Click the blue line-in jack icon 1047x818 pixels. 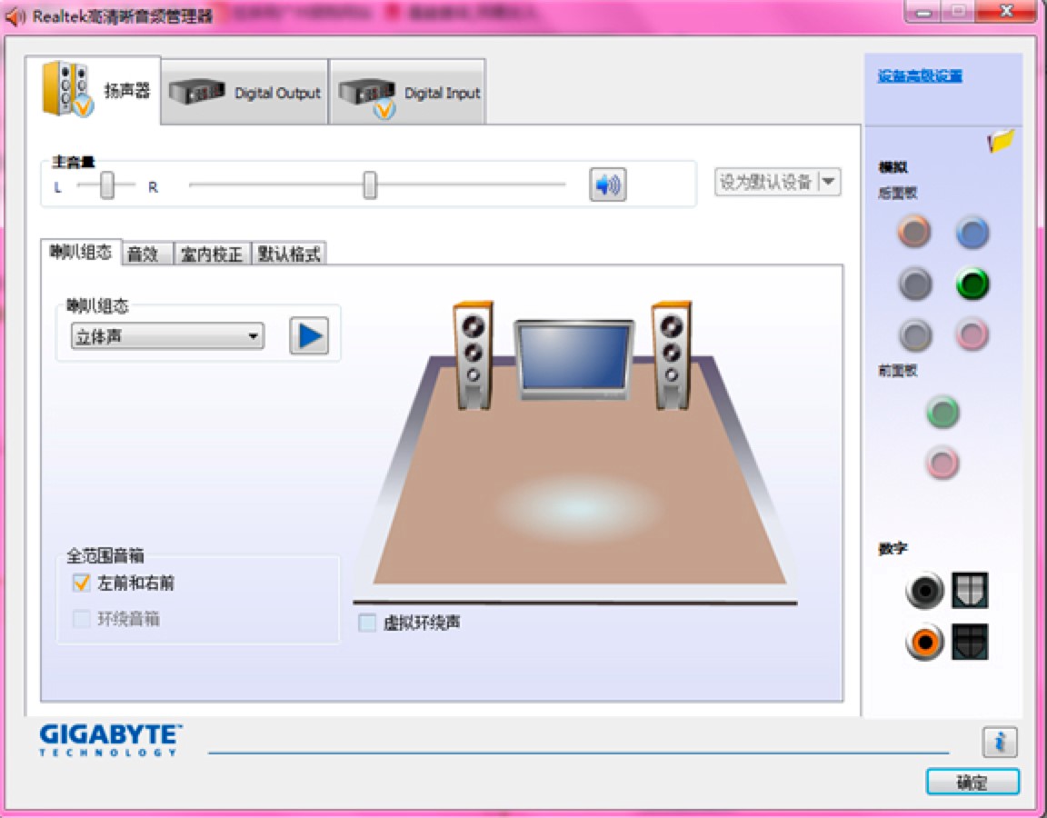972,233
